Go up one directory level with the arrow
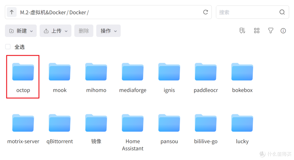Viewport: 294px width, 160px height. click(12, 12)
